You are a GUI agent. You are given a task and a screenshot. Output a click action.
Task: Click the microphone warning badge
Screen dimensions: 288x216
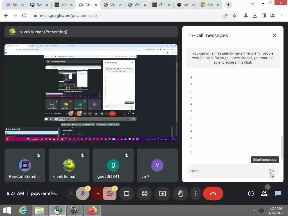click(88, 188)
